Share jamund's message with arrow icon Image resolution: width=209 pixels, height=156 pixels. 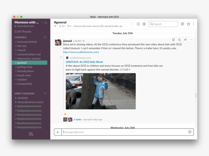185,40
